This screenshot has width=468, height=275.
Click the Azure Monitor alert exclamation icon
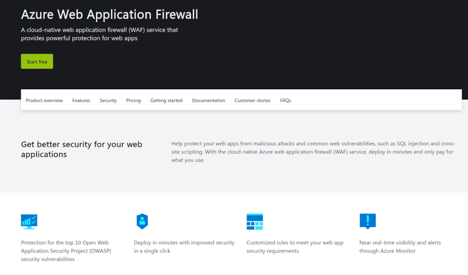pyautogui.click(x=368, y=221)
